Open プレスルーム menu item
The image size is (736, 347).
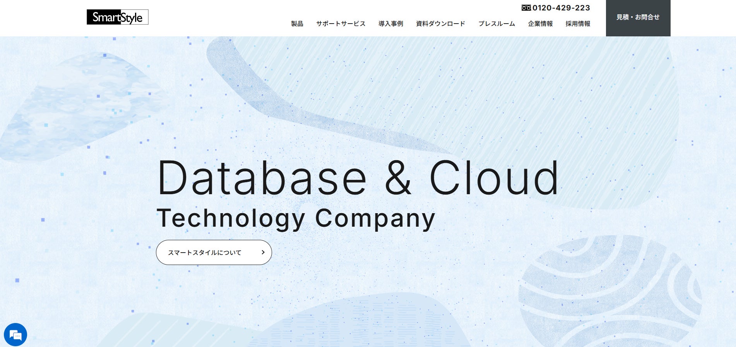[496, 24]
